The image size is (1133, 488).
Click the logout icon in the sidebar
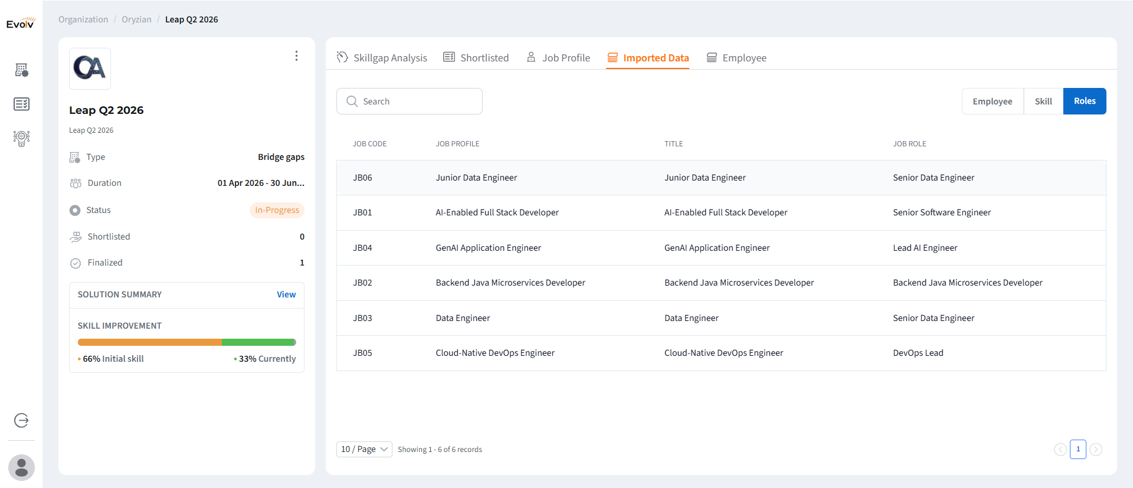[21, 420]
